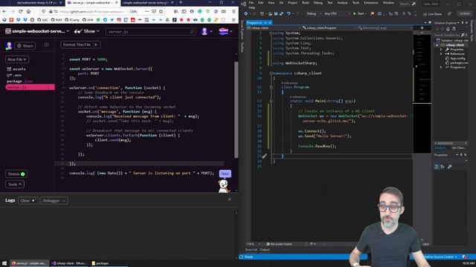Open new Firefox tab with plus
The image size is (476, 267).
click(181, 2)
